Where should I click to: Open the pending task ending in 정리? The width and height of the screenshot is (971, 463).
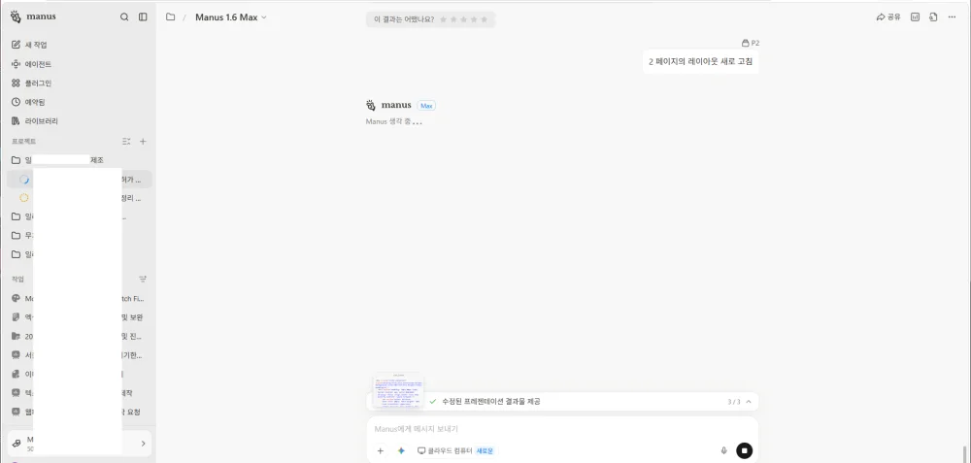pyautogui.click(x=80, y=198)
